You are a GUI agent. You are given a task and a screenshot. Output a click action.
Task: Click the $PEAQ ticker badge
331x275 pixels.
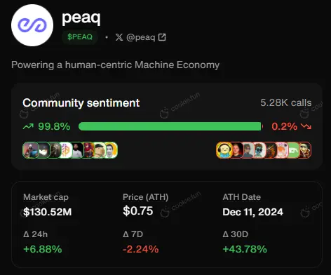(80, 37)
